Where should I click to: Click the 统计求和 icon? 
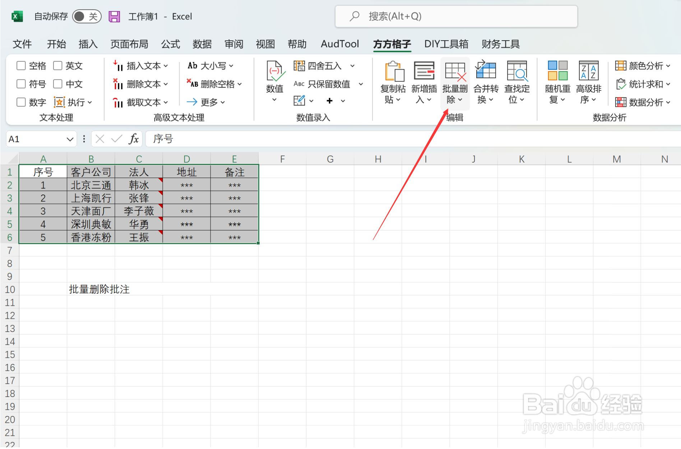(x=621, y=84)
